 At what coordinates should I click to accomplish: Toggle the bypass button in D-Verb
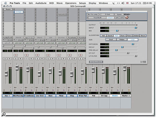(x=119, y=14)
